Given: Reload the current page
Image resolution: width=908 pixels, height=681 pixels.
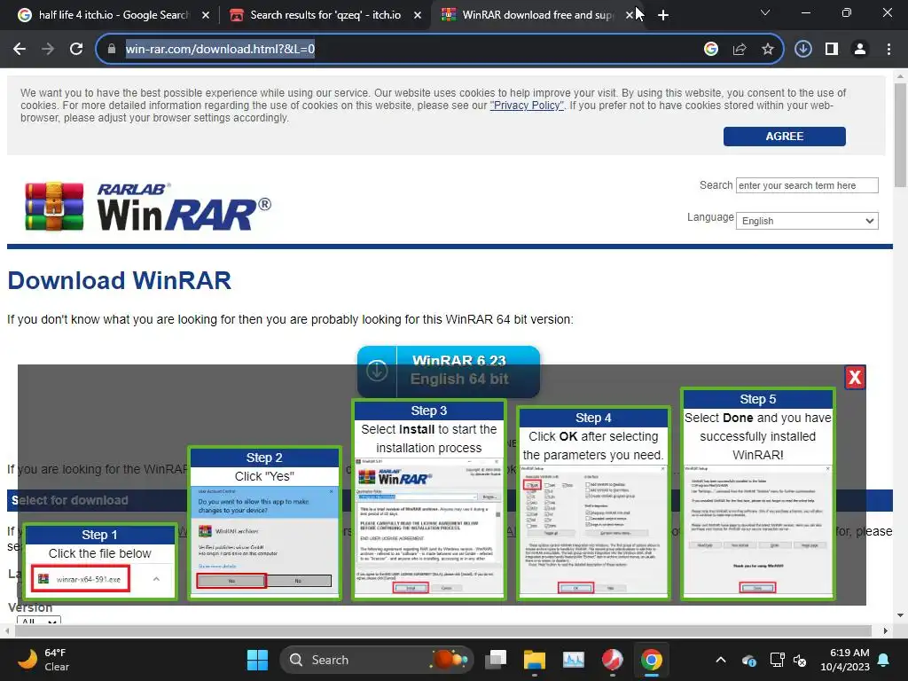Looking at the screenshot, I should [x=76, y=50].
